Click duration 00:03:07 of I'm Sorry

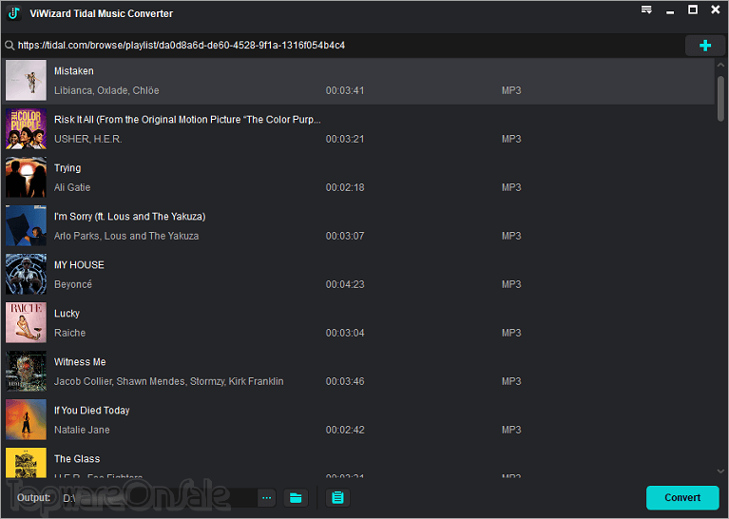345,236
